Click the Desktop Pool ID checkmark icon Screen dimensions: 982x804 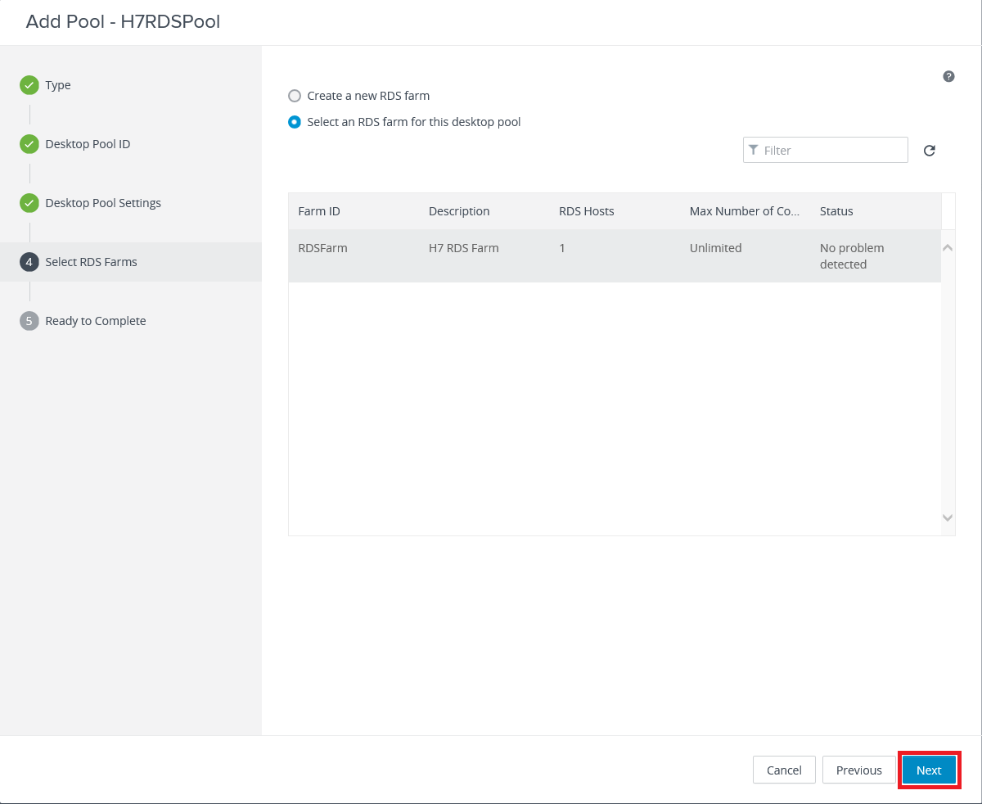pyautogui.click(x=29, y=144)
